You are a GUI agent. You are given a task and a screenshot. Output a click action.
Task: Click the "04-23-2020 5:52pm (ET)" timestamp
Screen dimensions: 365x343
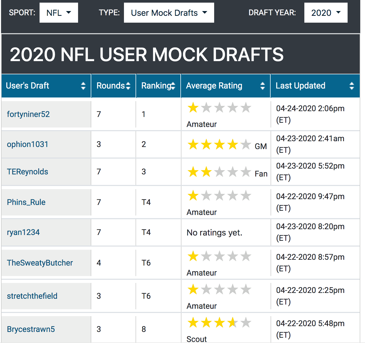tap(310, 171)
